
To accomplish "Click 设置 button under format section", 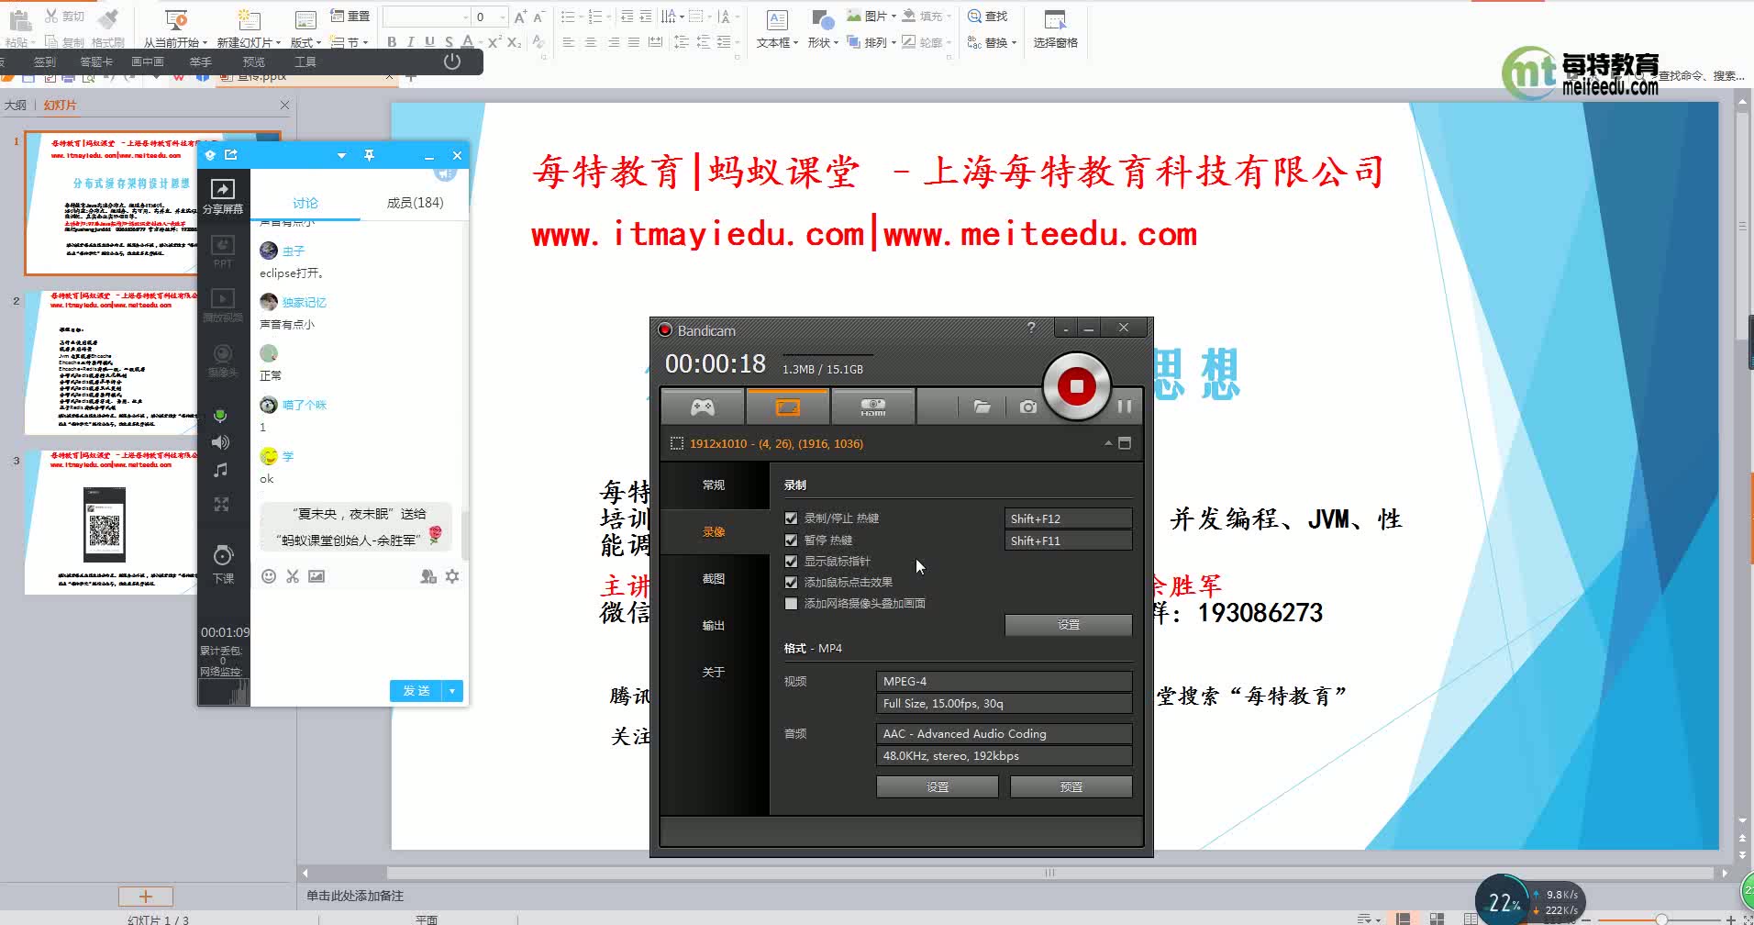I will (937, 787).
